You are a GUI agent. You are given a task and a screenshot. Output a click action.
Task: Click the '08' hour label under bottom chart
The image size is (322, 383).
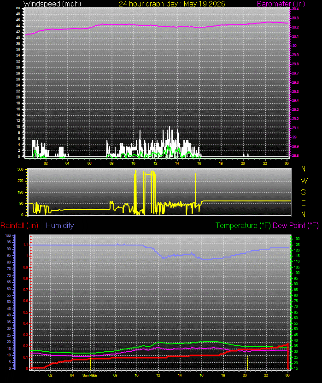pos(115,375)
